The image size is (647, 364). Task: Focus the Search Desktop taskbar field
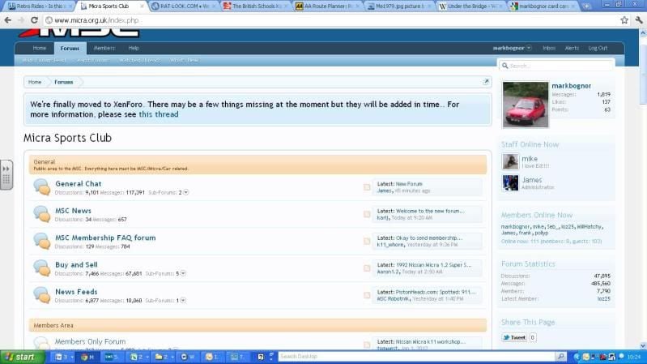(416, 356)
